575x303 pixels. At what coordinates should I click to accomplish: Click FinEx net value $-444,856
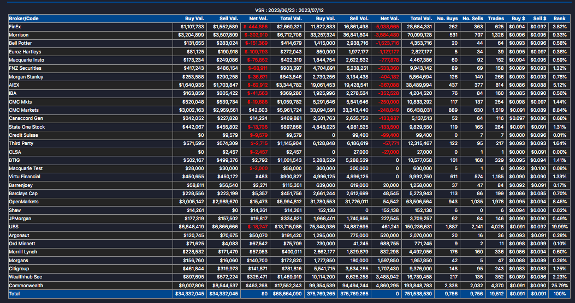[256, 27]
